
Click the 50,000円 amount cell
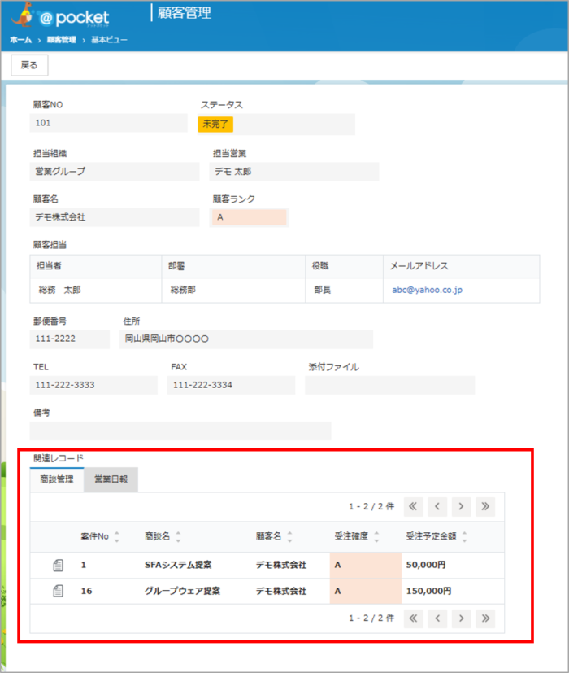426,566
